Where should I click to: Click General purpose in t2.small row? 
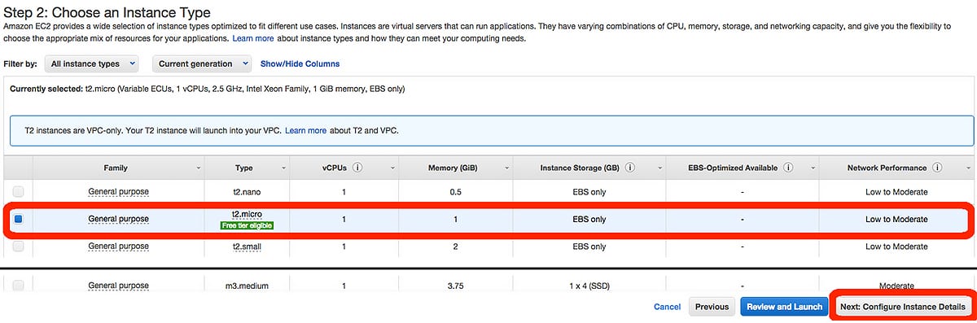[118, 246]
